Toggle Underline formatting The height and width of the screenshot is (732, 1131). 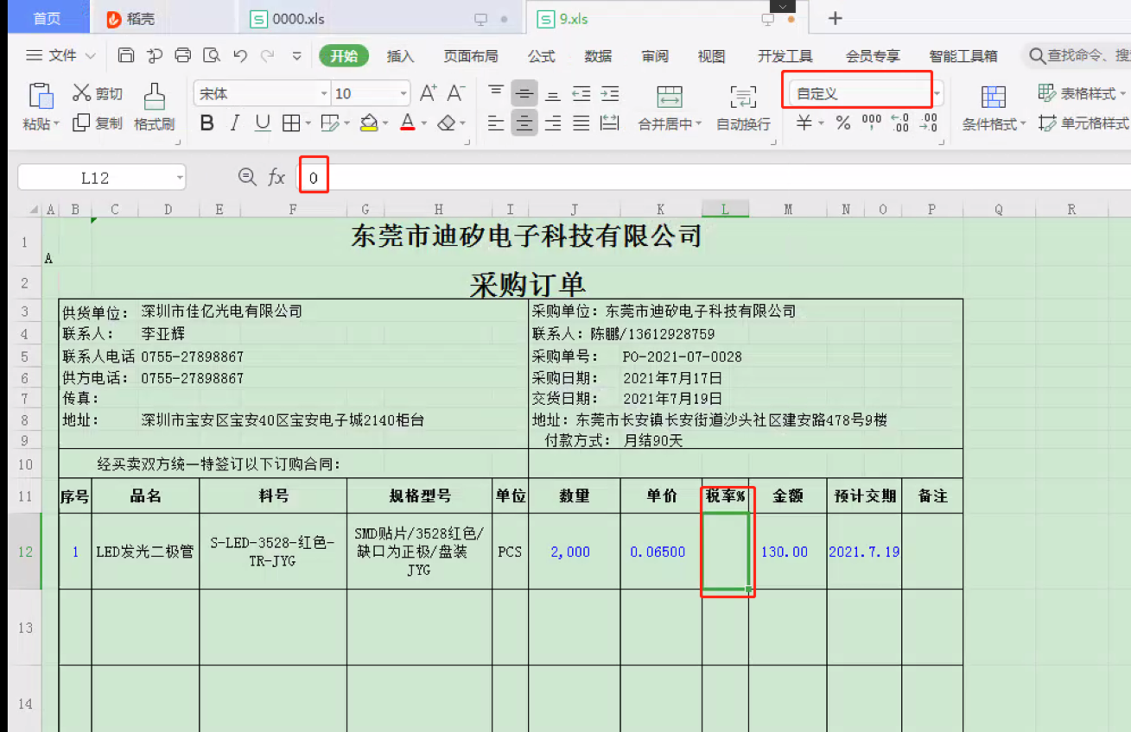click(x=263, y=123)
